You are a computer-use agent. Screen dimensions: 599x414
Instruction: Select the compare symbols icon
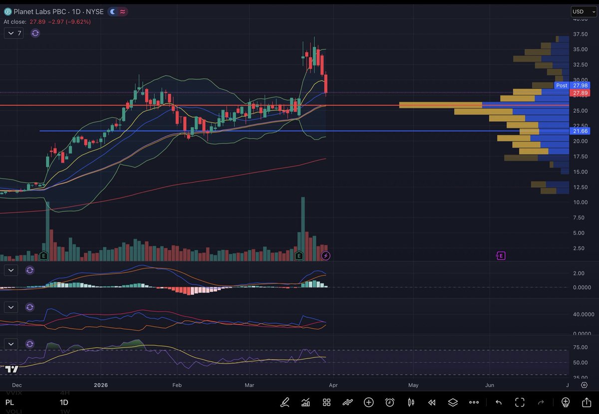click(x=347, y=402)
